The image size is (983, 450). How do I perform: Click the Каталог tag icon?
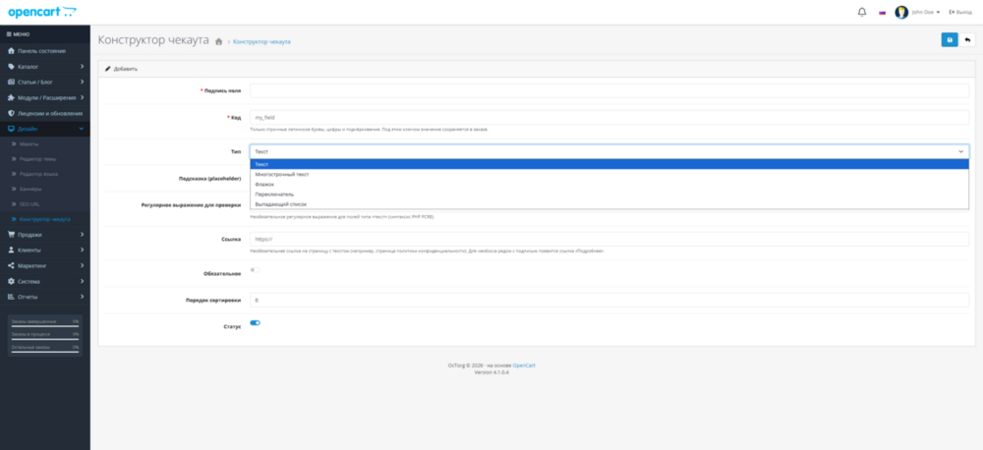[x=11, y=67]
